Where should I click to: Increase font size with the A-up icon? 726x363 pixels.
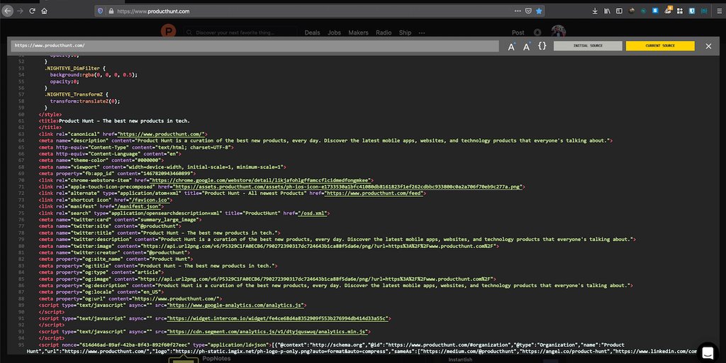[512, 46]
